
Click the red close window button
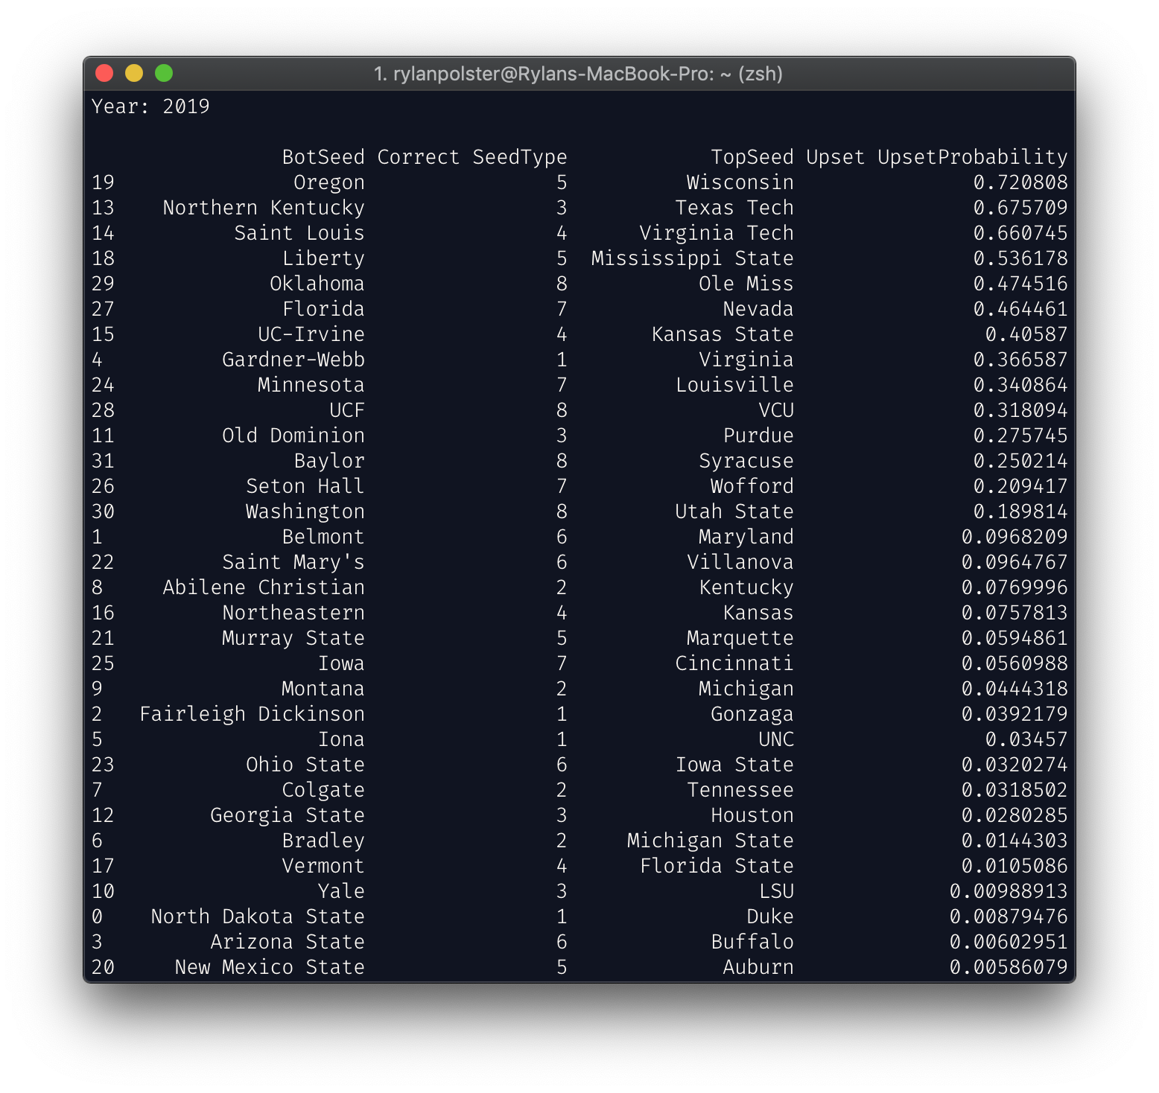104,73
